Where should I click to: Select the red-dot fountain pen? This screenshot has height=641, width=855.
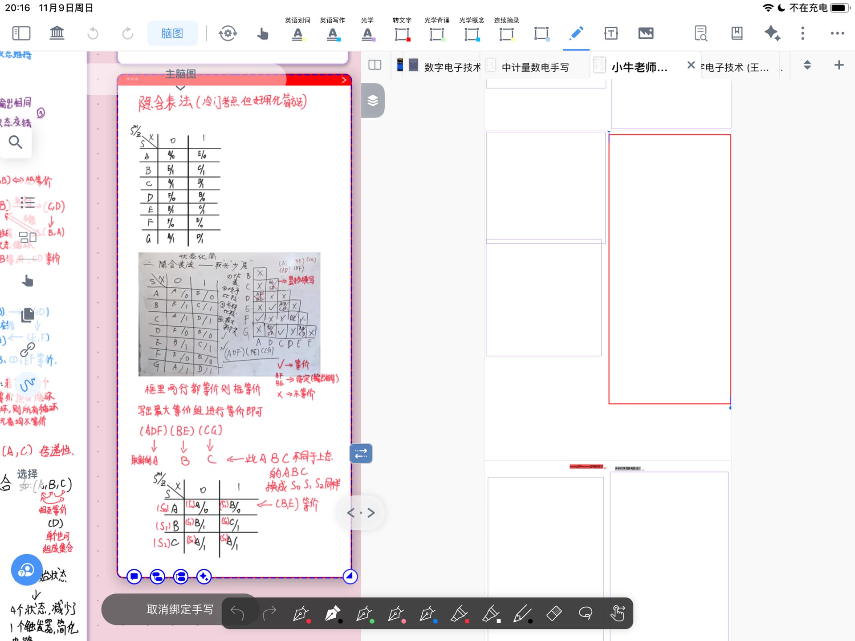(301, 613)
